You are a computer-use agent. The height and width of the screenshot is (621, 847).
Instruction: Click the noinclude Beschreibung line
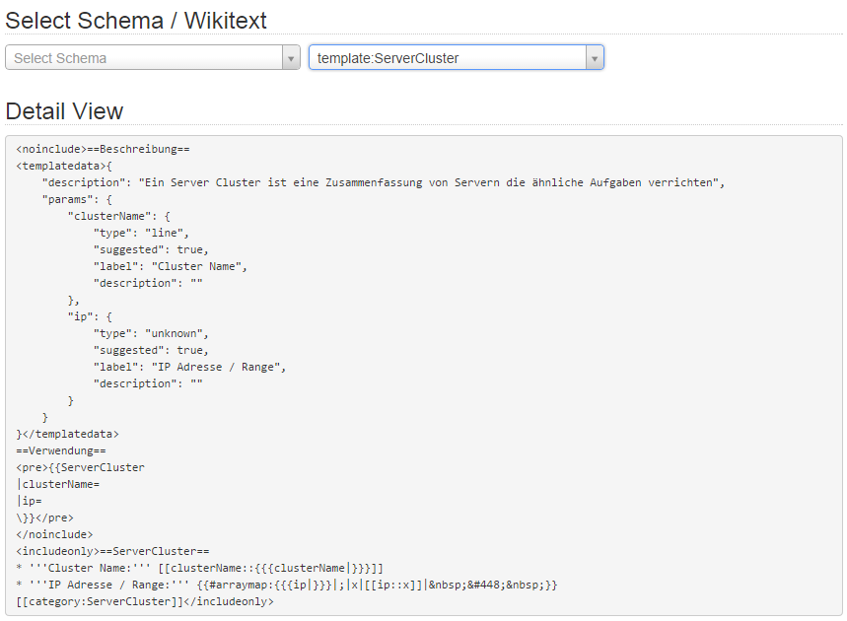click(103, 149)
